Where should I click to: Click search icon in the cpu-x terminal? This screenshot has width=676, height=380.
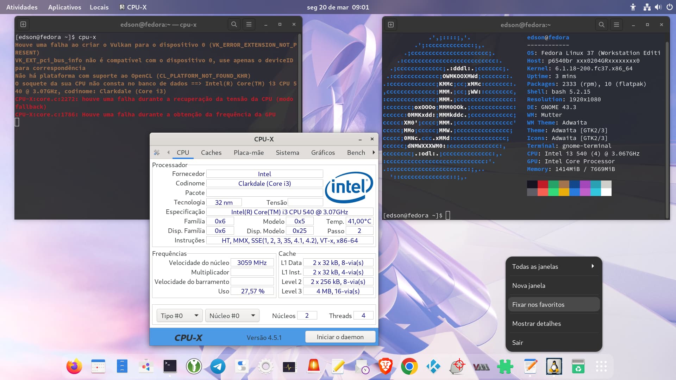tap(234, 24)
